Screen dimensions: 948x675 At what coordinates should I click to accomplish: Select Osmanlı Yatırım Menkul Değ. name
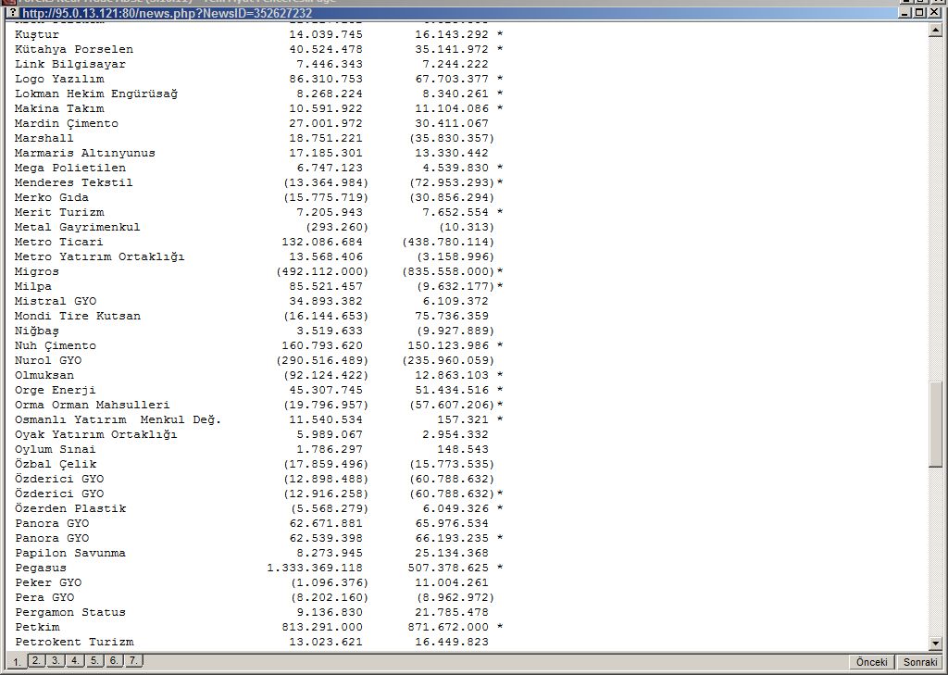tap(118, 419)
